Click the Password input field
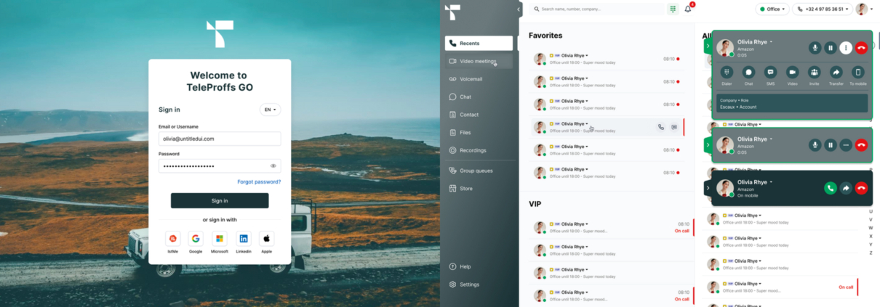 [x=220, y=166]
